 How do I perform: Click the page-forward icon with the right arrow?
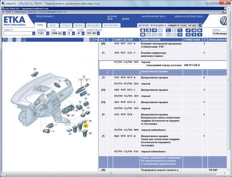pyautogui.click(x=200, y=30)
